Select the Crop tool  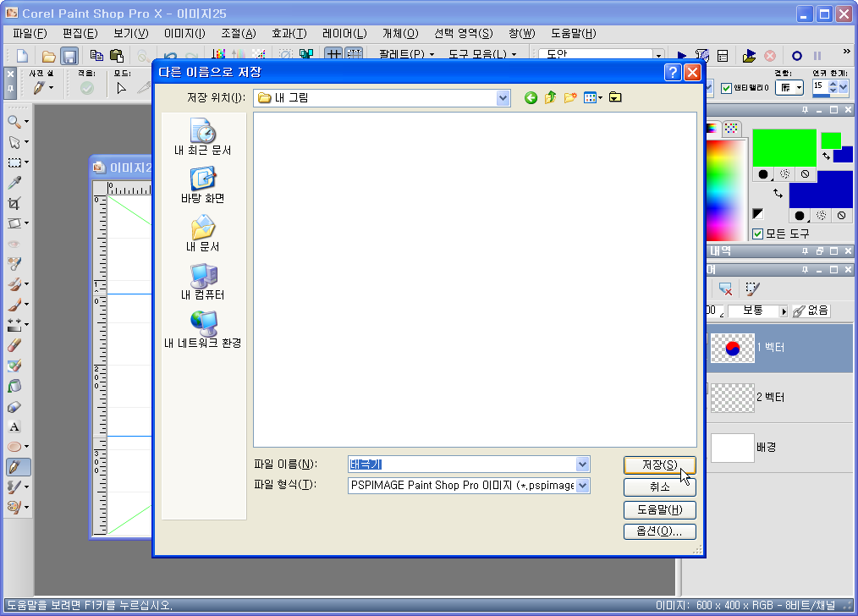pyautogui.click(x=14, y=203)
